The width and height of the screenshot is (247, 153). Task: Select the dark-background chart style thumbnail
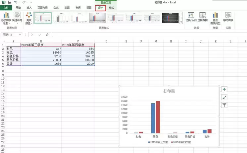(171, 18)
